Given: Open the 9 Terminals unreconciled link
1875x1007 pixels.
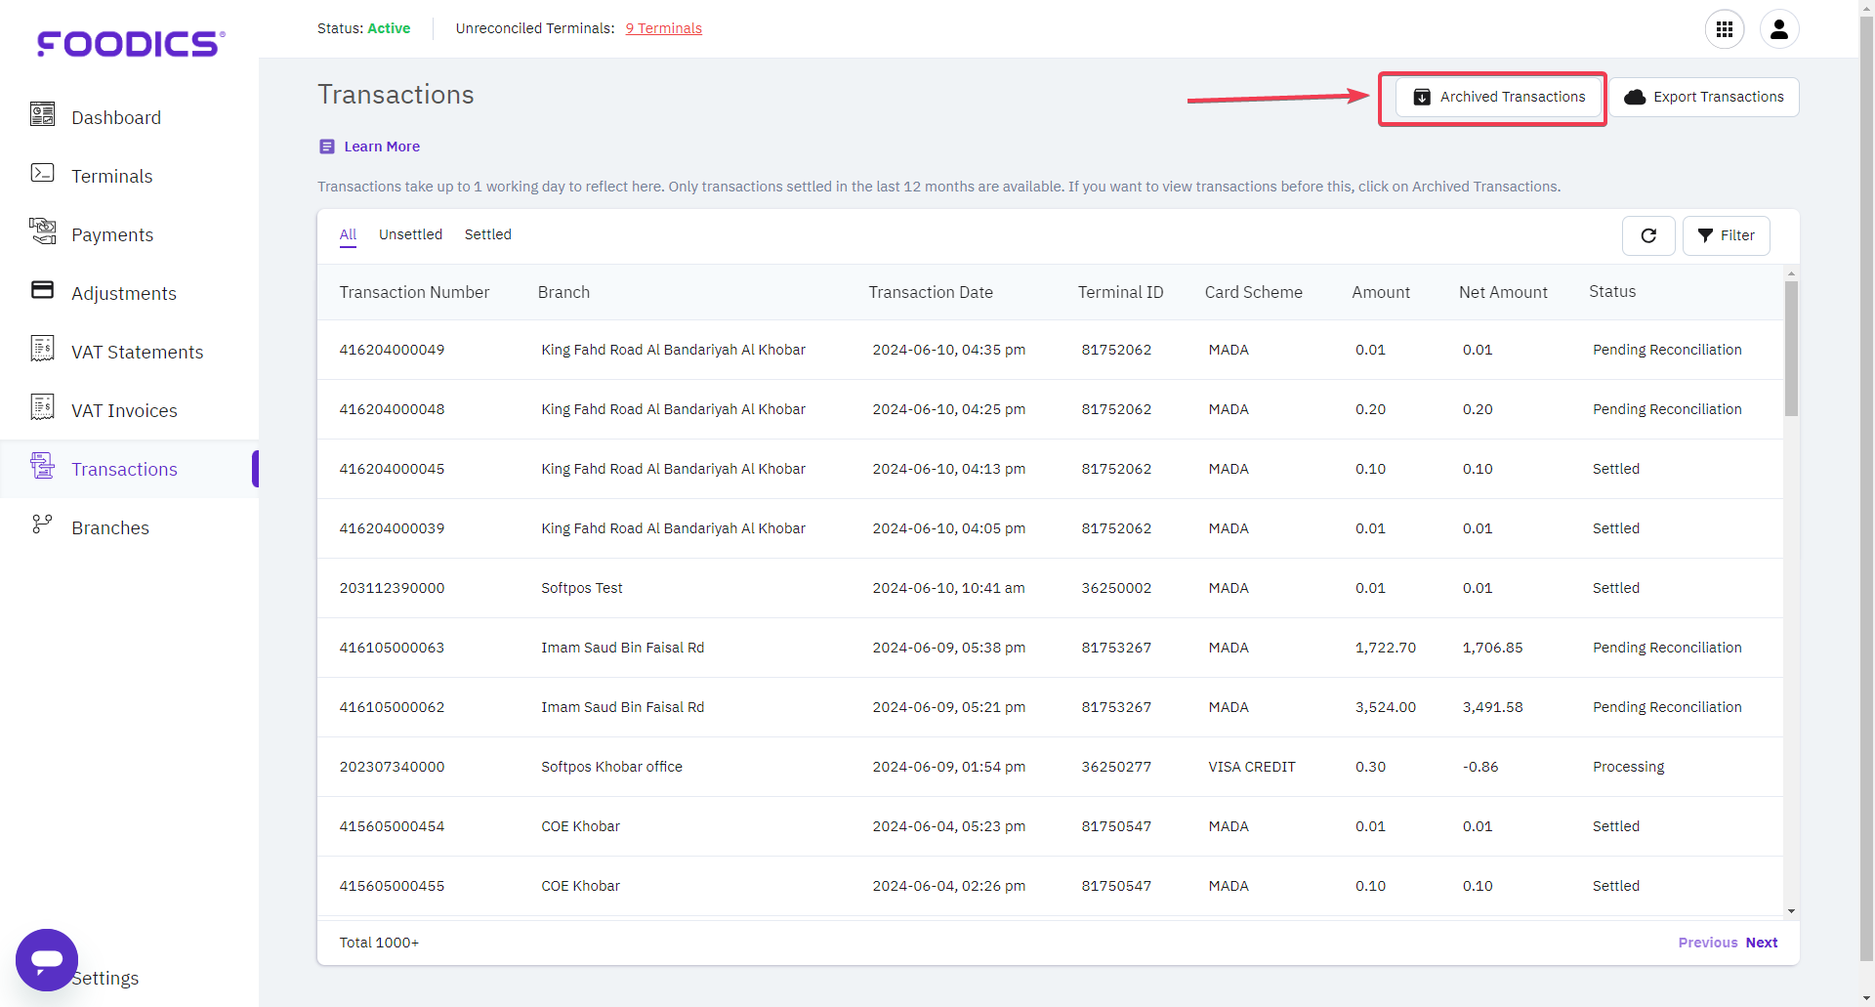Looking at the screenshot, I should (x=663, y=28).
